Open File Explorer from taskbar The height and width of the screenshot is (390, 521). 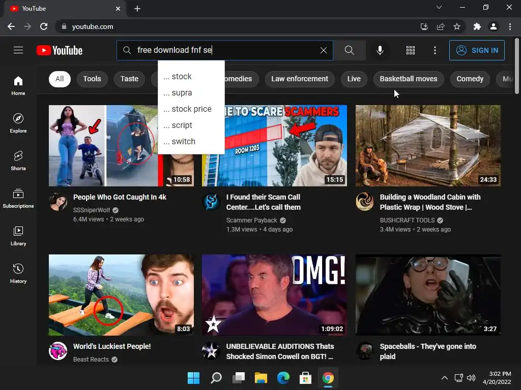coord(261,378)
